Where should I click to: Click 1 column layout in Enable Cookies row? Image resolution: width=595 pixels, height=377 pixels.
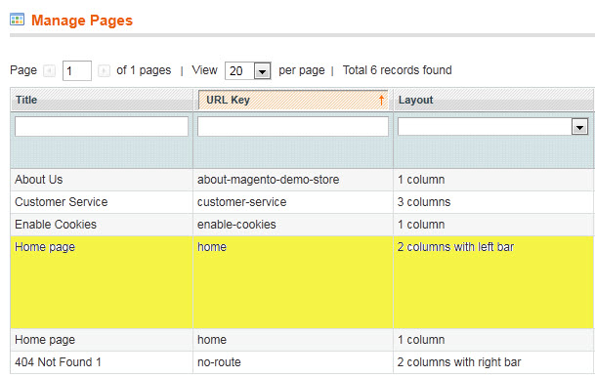pos(421,225)
